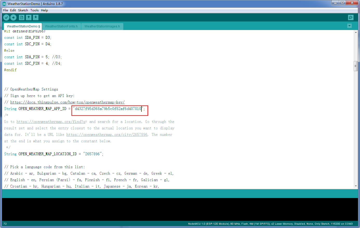360x228 pixels.
Task: Open the Sketch menu
Action: 23,10
